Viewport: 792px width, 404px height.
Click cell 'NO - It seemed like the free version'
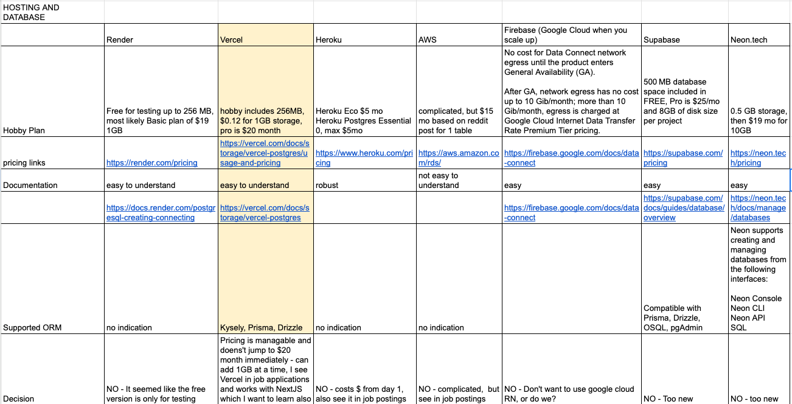(x=161, y=369)
